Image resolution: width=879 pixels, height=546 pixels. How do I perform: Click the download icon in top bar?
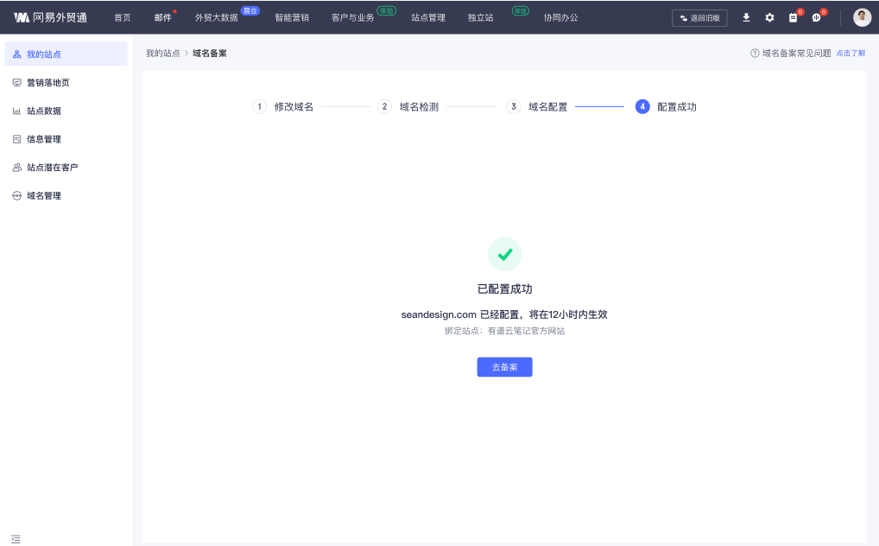coord(746,17)
